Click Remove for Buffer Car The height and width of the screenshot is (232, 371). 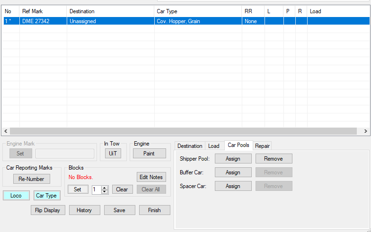tap(274, 172)
